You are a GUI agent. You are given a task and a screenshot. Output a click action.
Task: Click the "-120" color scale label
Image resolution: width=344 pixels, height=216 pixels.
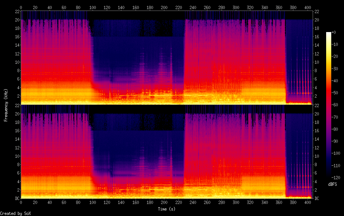pyautogui.click(x=336, y=178)
